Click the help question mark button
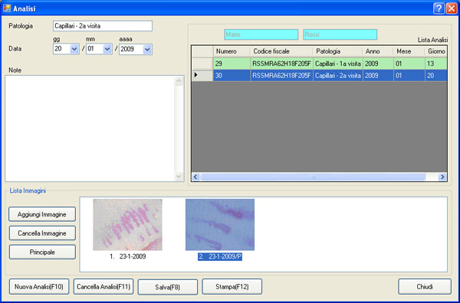The width and height of the screenshot is (460, 303). click(439, 8)
